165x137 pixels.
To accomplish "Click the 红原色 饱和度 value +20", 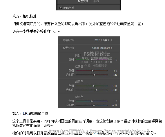I will pyautogui.click(x=115, y=75).
